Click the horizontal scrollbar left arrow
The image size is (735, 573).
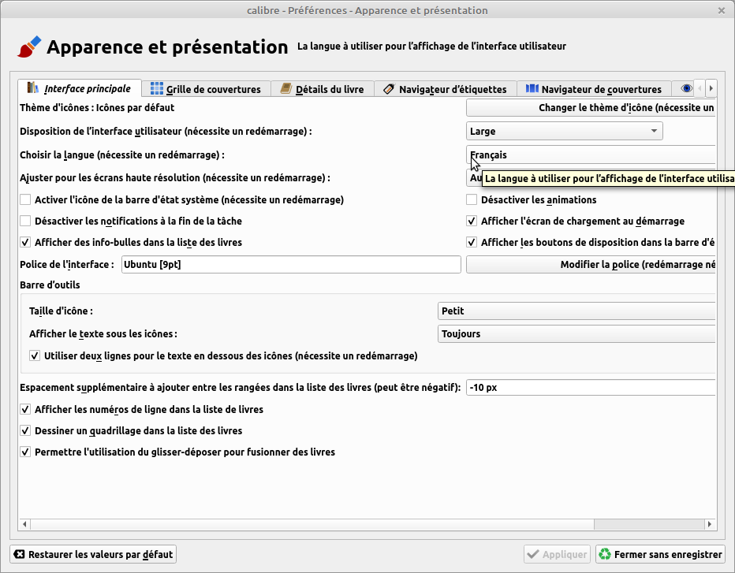point(24,524)
